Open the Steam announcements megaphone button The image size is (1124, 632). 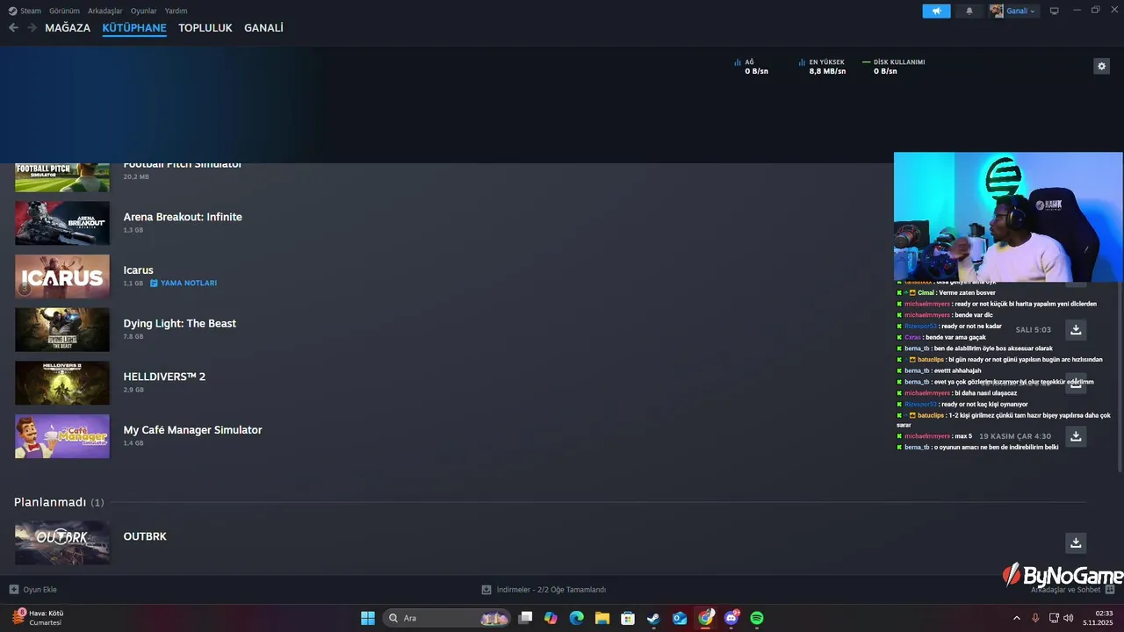(x=936, y=11)
